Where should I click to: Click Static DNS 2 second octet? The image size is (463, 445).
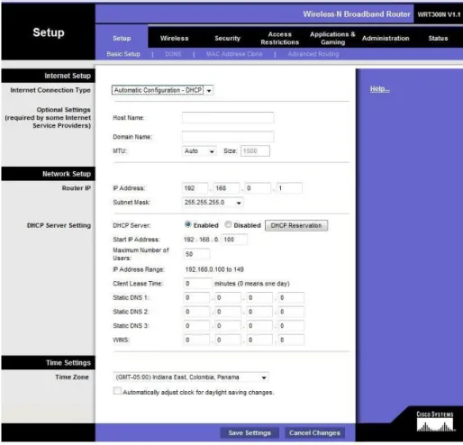228,312
